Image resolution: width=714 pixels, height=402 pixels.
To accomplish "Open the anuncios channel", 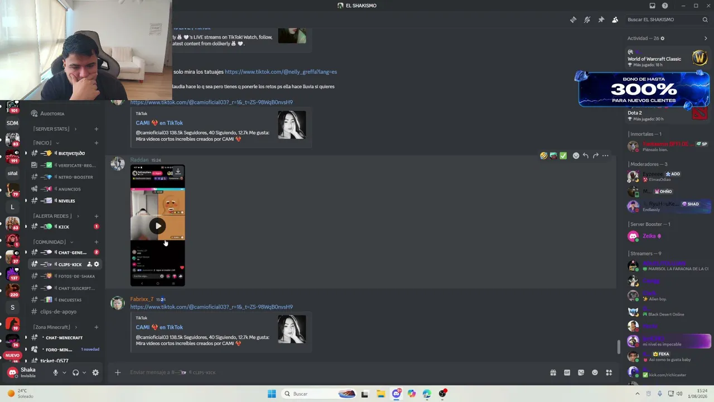I will pos(65,189).
